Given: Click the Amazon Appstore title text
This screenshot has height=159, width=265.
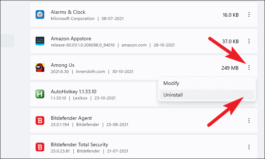Looking at the screenshot, I should [x=71, y=39].
